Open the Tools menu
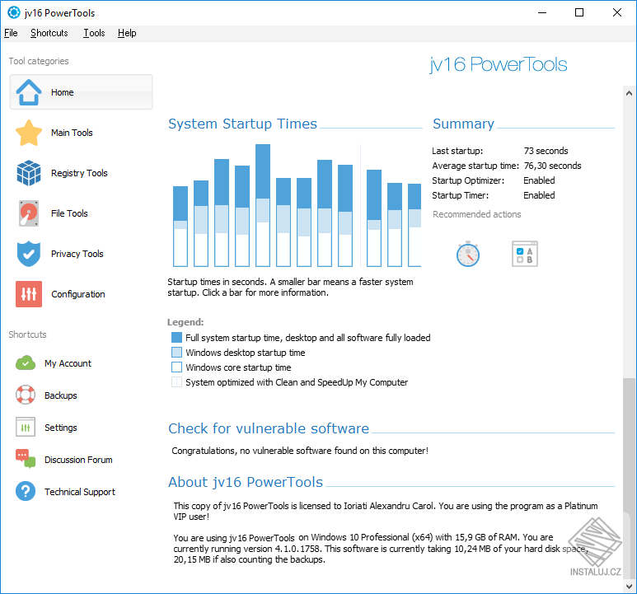Viewport: 637px width, 594px height. click(94, 33)
